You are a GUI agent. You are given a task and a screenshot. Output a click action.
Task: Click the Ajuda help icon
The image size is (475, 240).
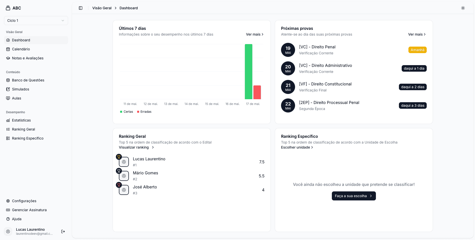(8, 219)
